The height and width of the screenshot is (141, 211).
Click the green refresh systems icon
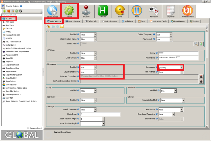click(x=17, y=11)
